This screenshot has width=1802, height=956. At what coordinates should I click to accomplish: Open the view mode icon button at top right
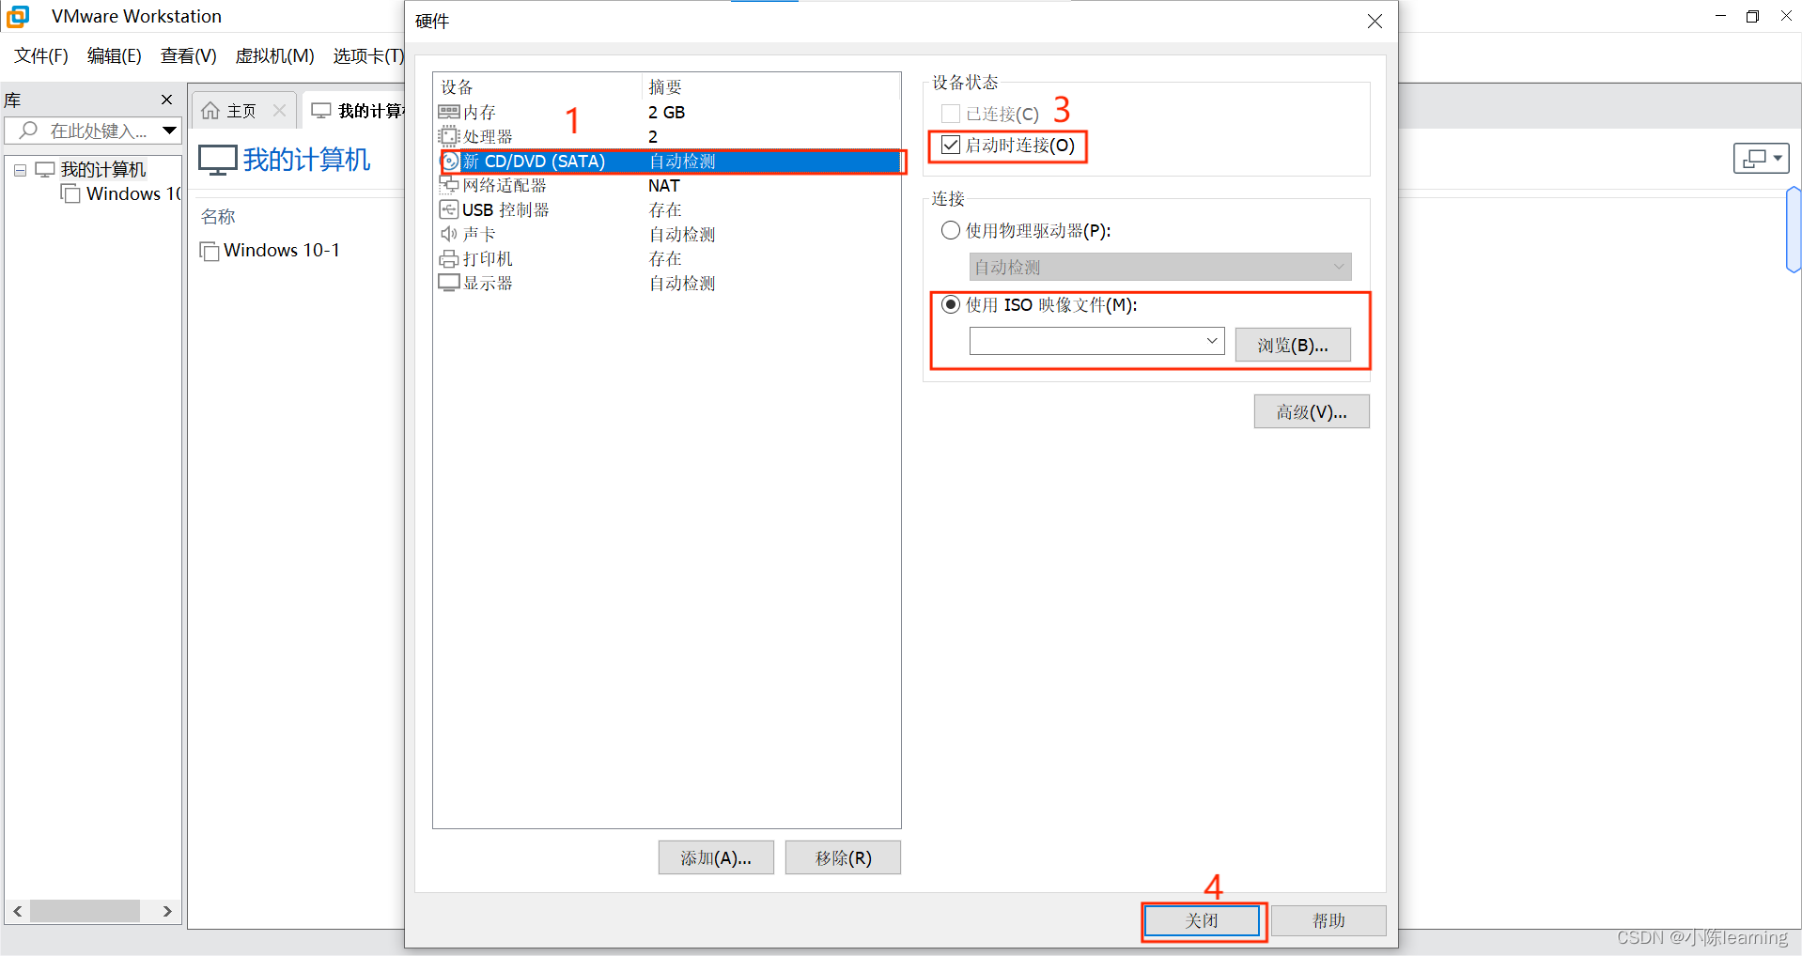coord(1761,159)
